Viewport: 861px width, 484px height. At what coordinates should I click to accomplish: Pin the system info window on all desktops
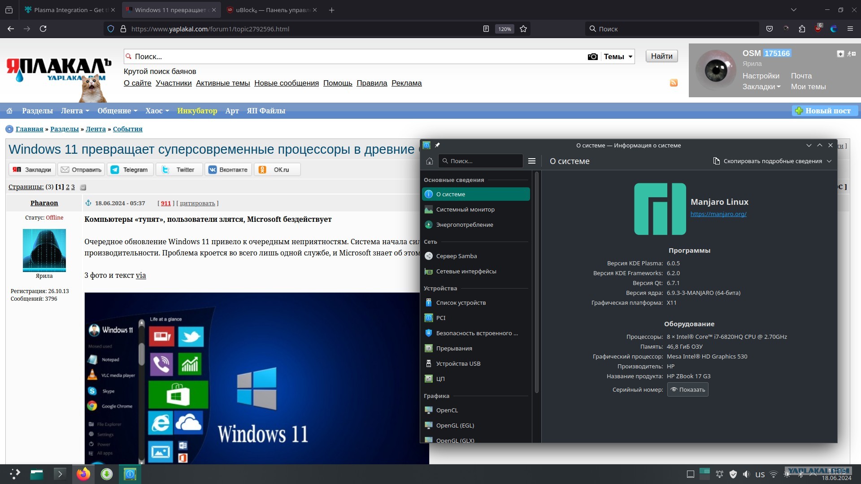[x=437, y=145]
